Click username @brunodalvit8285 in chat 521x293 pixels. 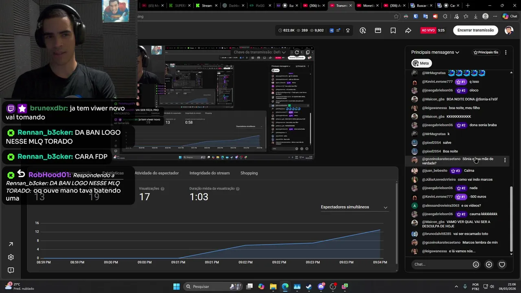[436, 234]
